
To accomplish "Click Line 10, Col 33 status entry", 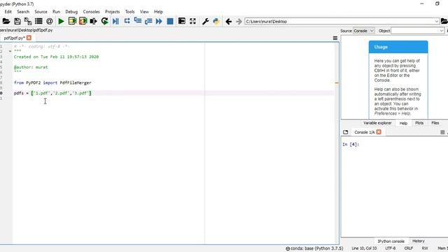I will click(x=364, y=248).
